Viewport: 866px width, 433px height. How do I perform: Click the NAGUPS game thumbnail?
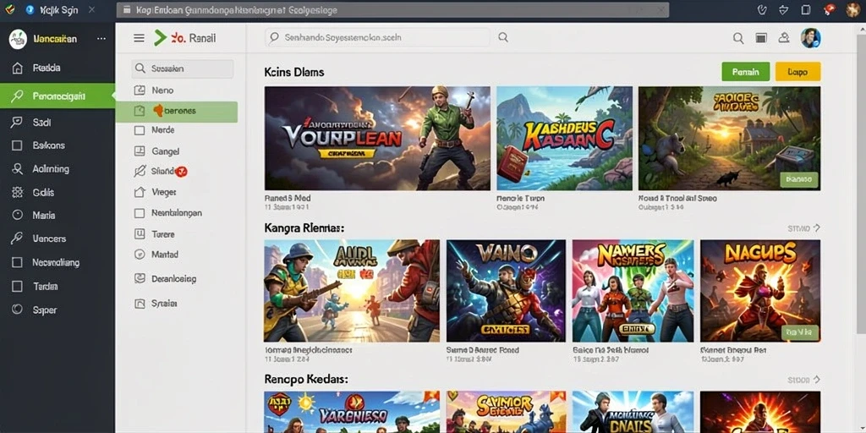point(760,291)
